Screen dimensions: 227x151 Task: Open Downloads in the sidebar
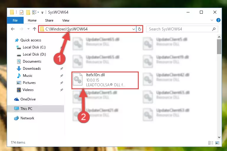(x=32, y=69)
